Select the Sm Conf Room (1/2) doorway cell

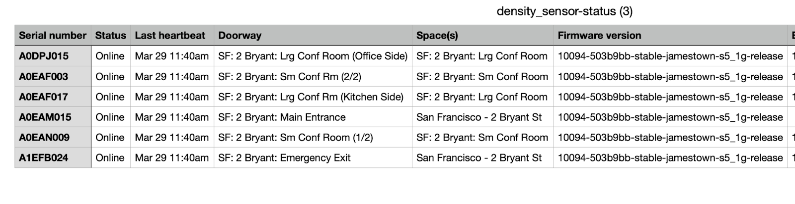[x=313, y=137]
